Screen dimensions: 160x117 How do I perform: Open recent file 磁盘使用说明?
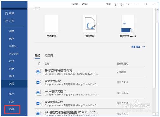[90, 82]
